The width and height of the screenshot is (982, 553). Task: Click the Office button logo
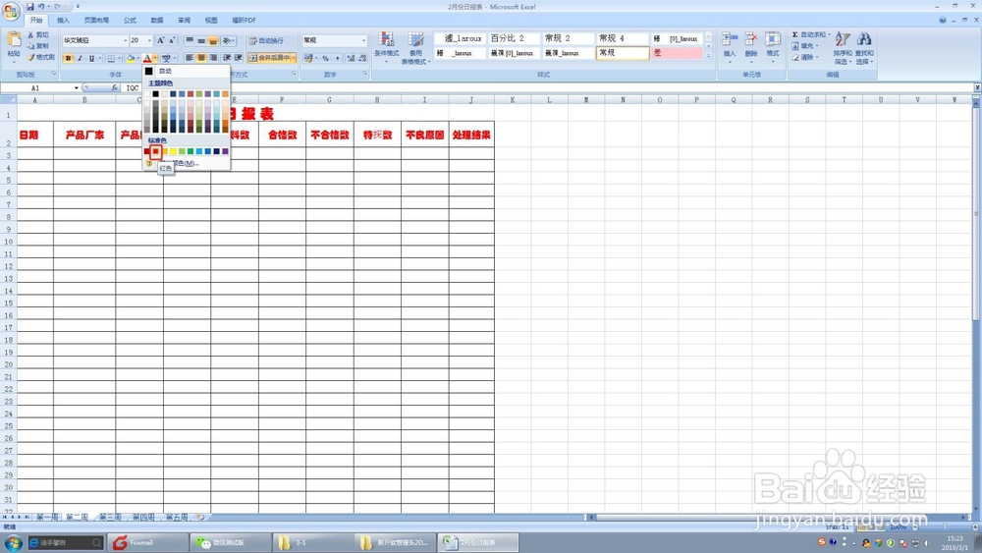point(11,11)
